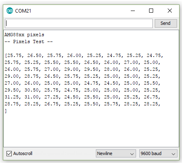Viewport: 184px width, 164px height.
Task: Open the 9600 baud rate dropdown
Action: [x=158, y=153]
